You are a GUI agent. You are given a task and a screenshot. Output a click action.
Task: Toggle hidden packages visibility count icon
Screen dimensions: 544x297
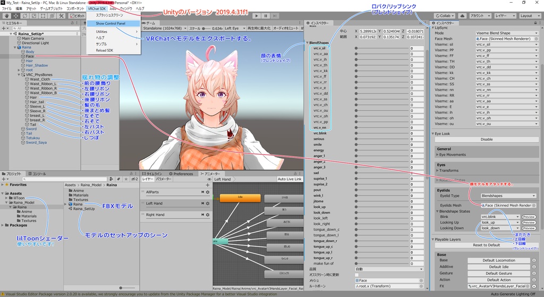coord(134,179)
